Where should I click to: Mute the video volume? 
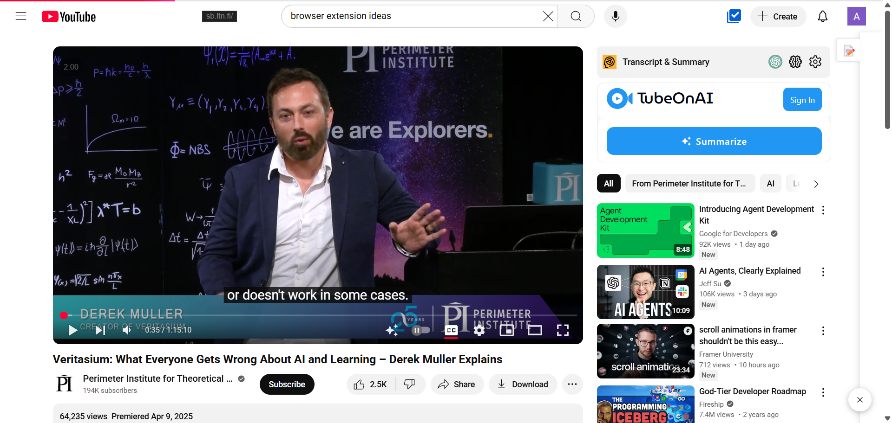coord(127,330)
